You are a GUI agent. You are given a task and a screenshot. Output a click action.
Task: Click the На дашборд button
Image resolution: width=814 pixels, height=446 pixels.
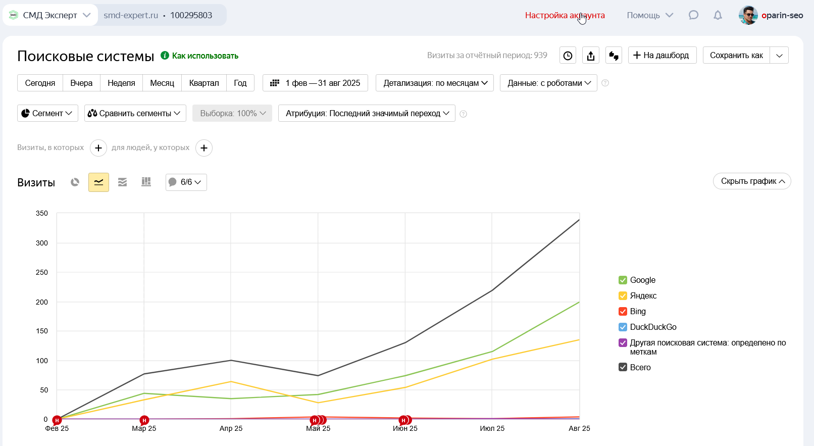pyautogui.click(x=662, y=55)
